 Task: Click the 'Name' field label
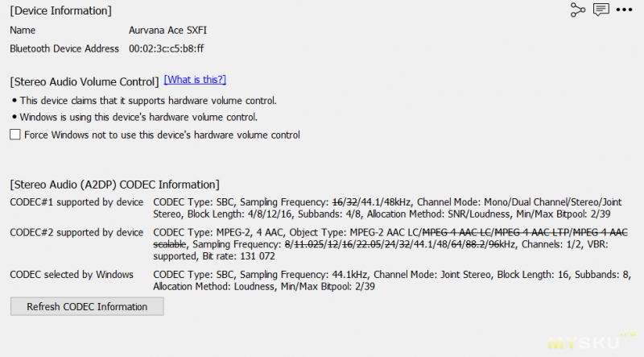point(23,29)
